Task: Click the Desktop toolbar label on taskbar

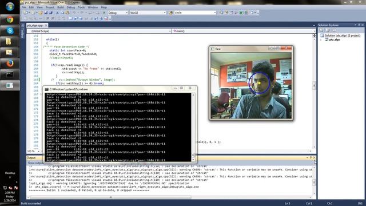Action: pos(10,173)
